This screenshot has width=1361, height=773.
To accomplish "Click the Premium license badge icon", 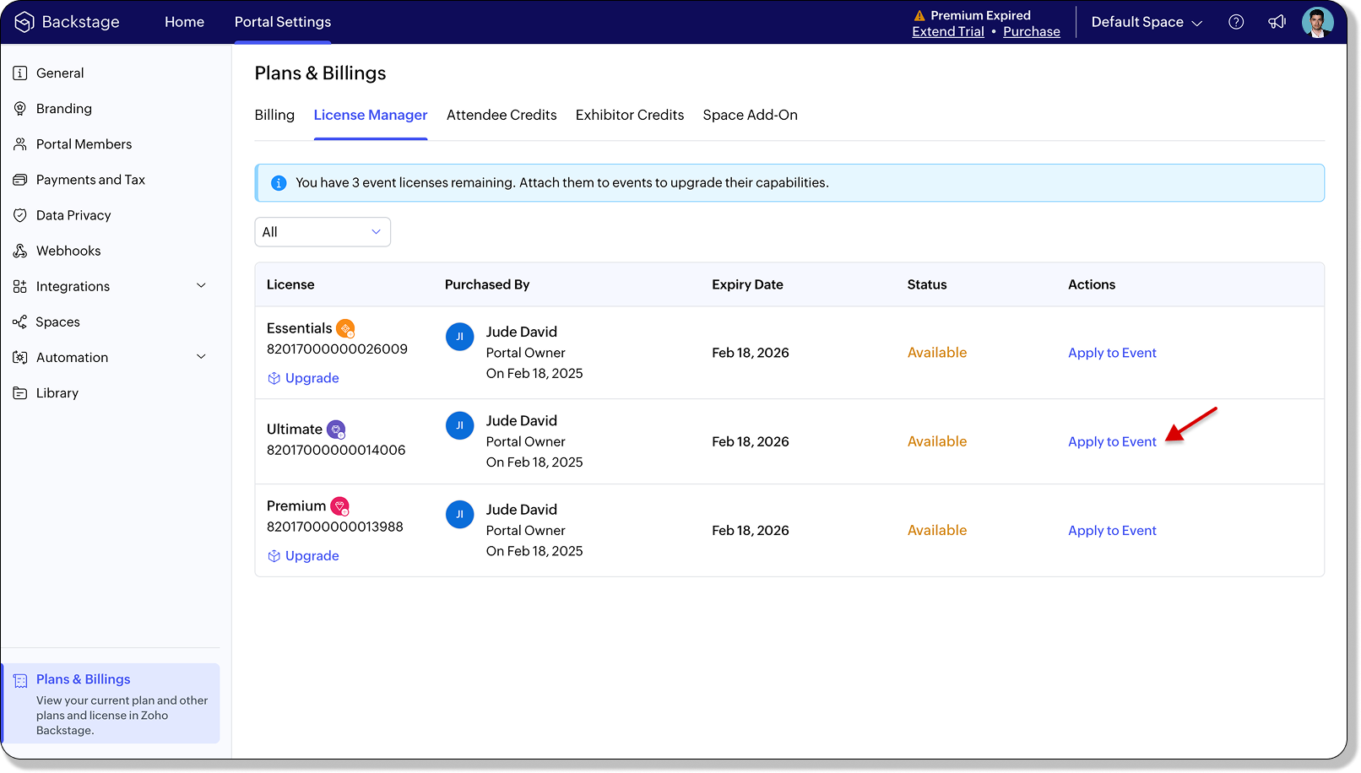I will [339, 506].
